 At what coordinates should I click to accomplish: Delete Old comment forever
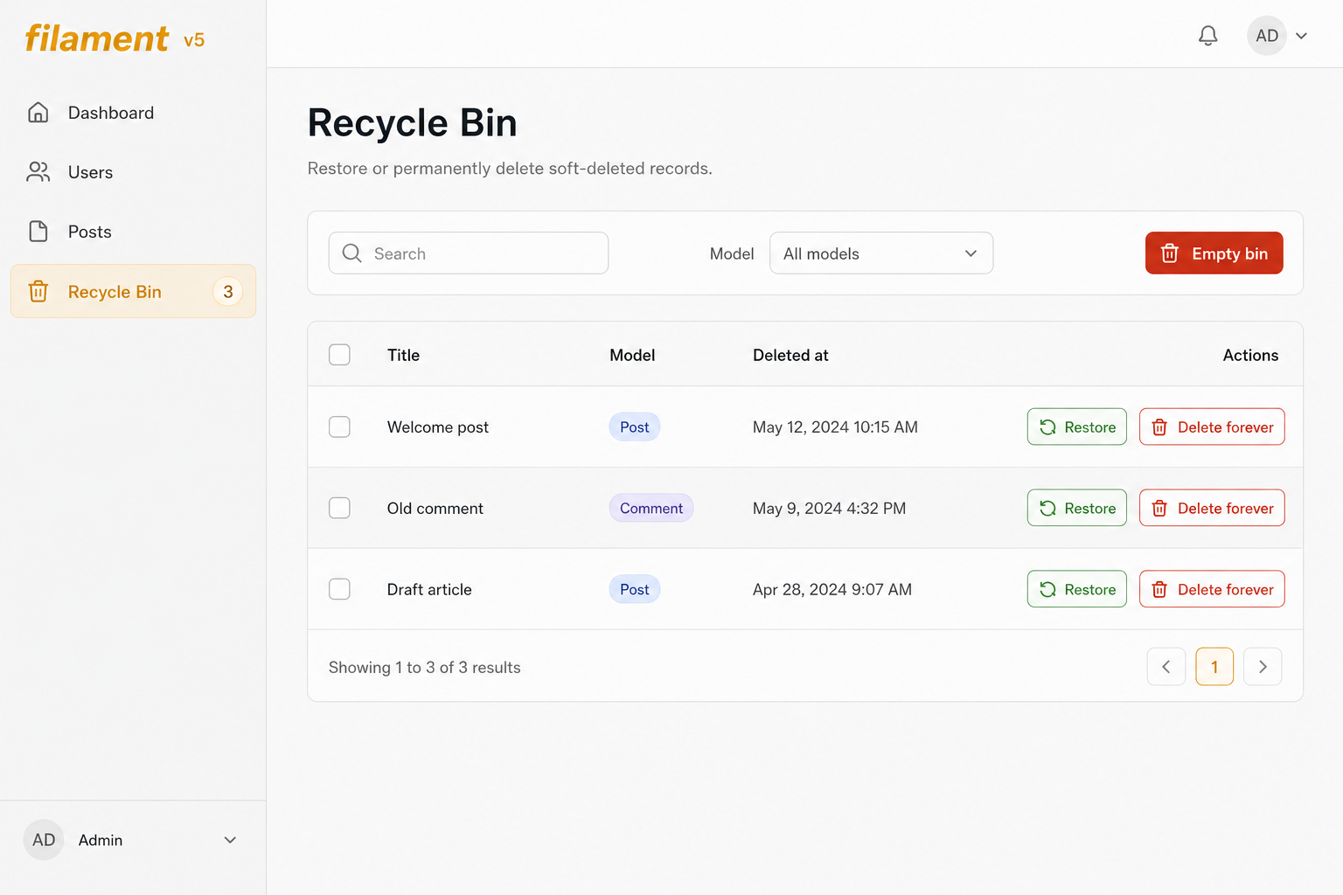pyautogui.click(x=1212, y=508)
